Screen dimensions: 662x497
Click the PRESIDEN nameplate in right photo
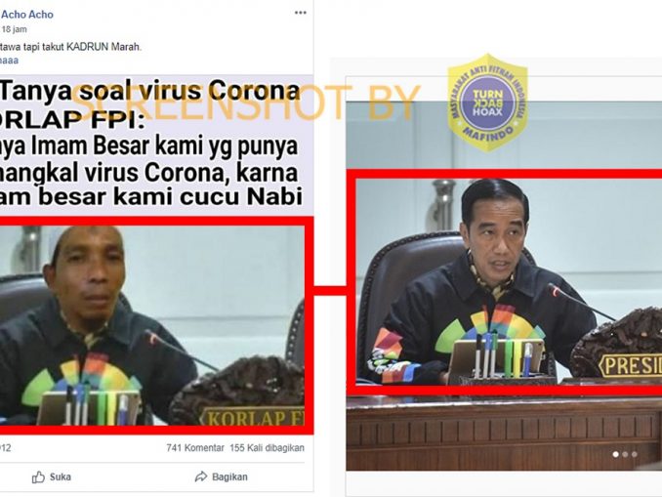pyautogui.click(x=631, y=366)
